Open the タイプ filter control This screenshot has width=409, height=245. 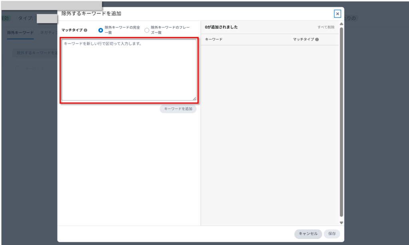[x=47, y=18]
